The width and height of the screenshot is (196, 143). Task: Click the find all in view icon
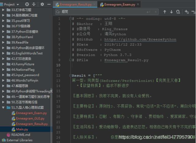pyautogui.click(x=178, y=12)
